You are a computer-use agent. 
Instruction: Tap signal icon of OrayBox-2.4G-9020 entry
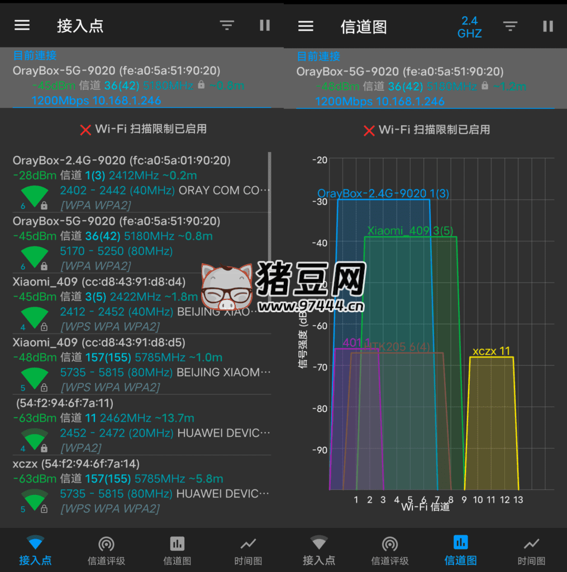tap(35, 197)
